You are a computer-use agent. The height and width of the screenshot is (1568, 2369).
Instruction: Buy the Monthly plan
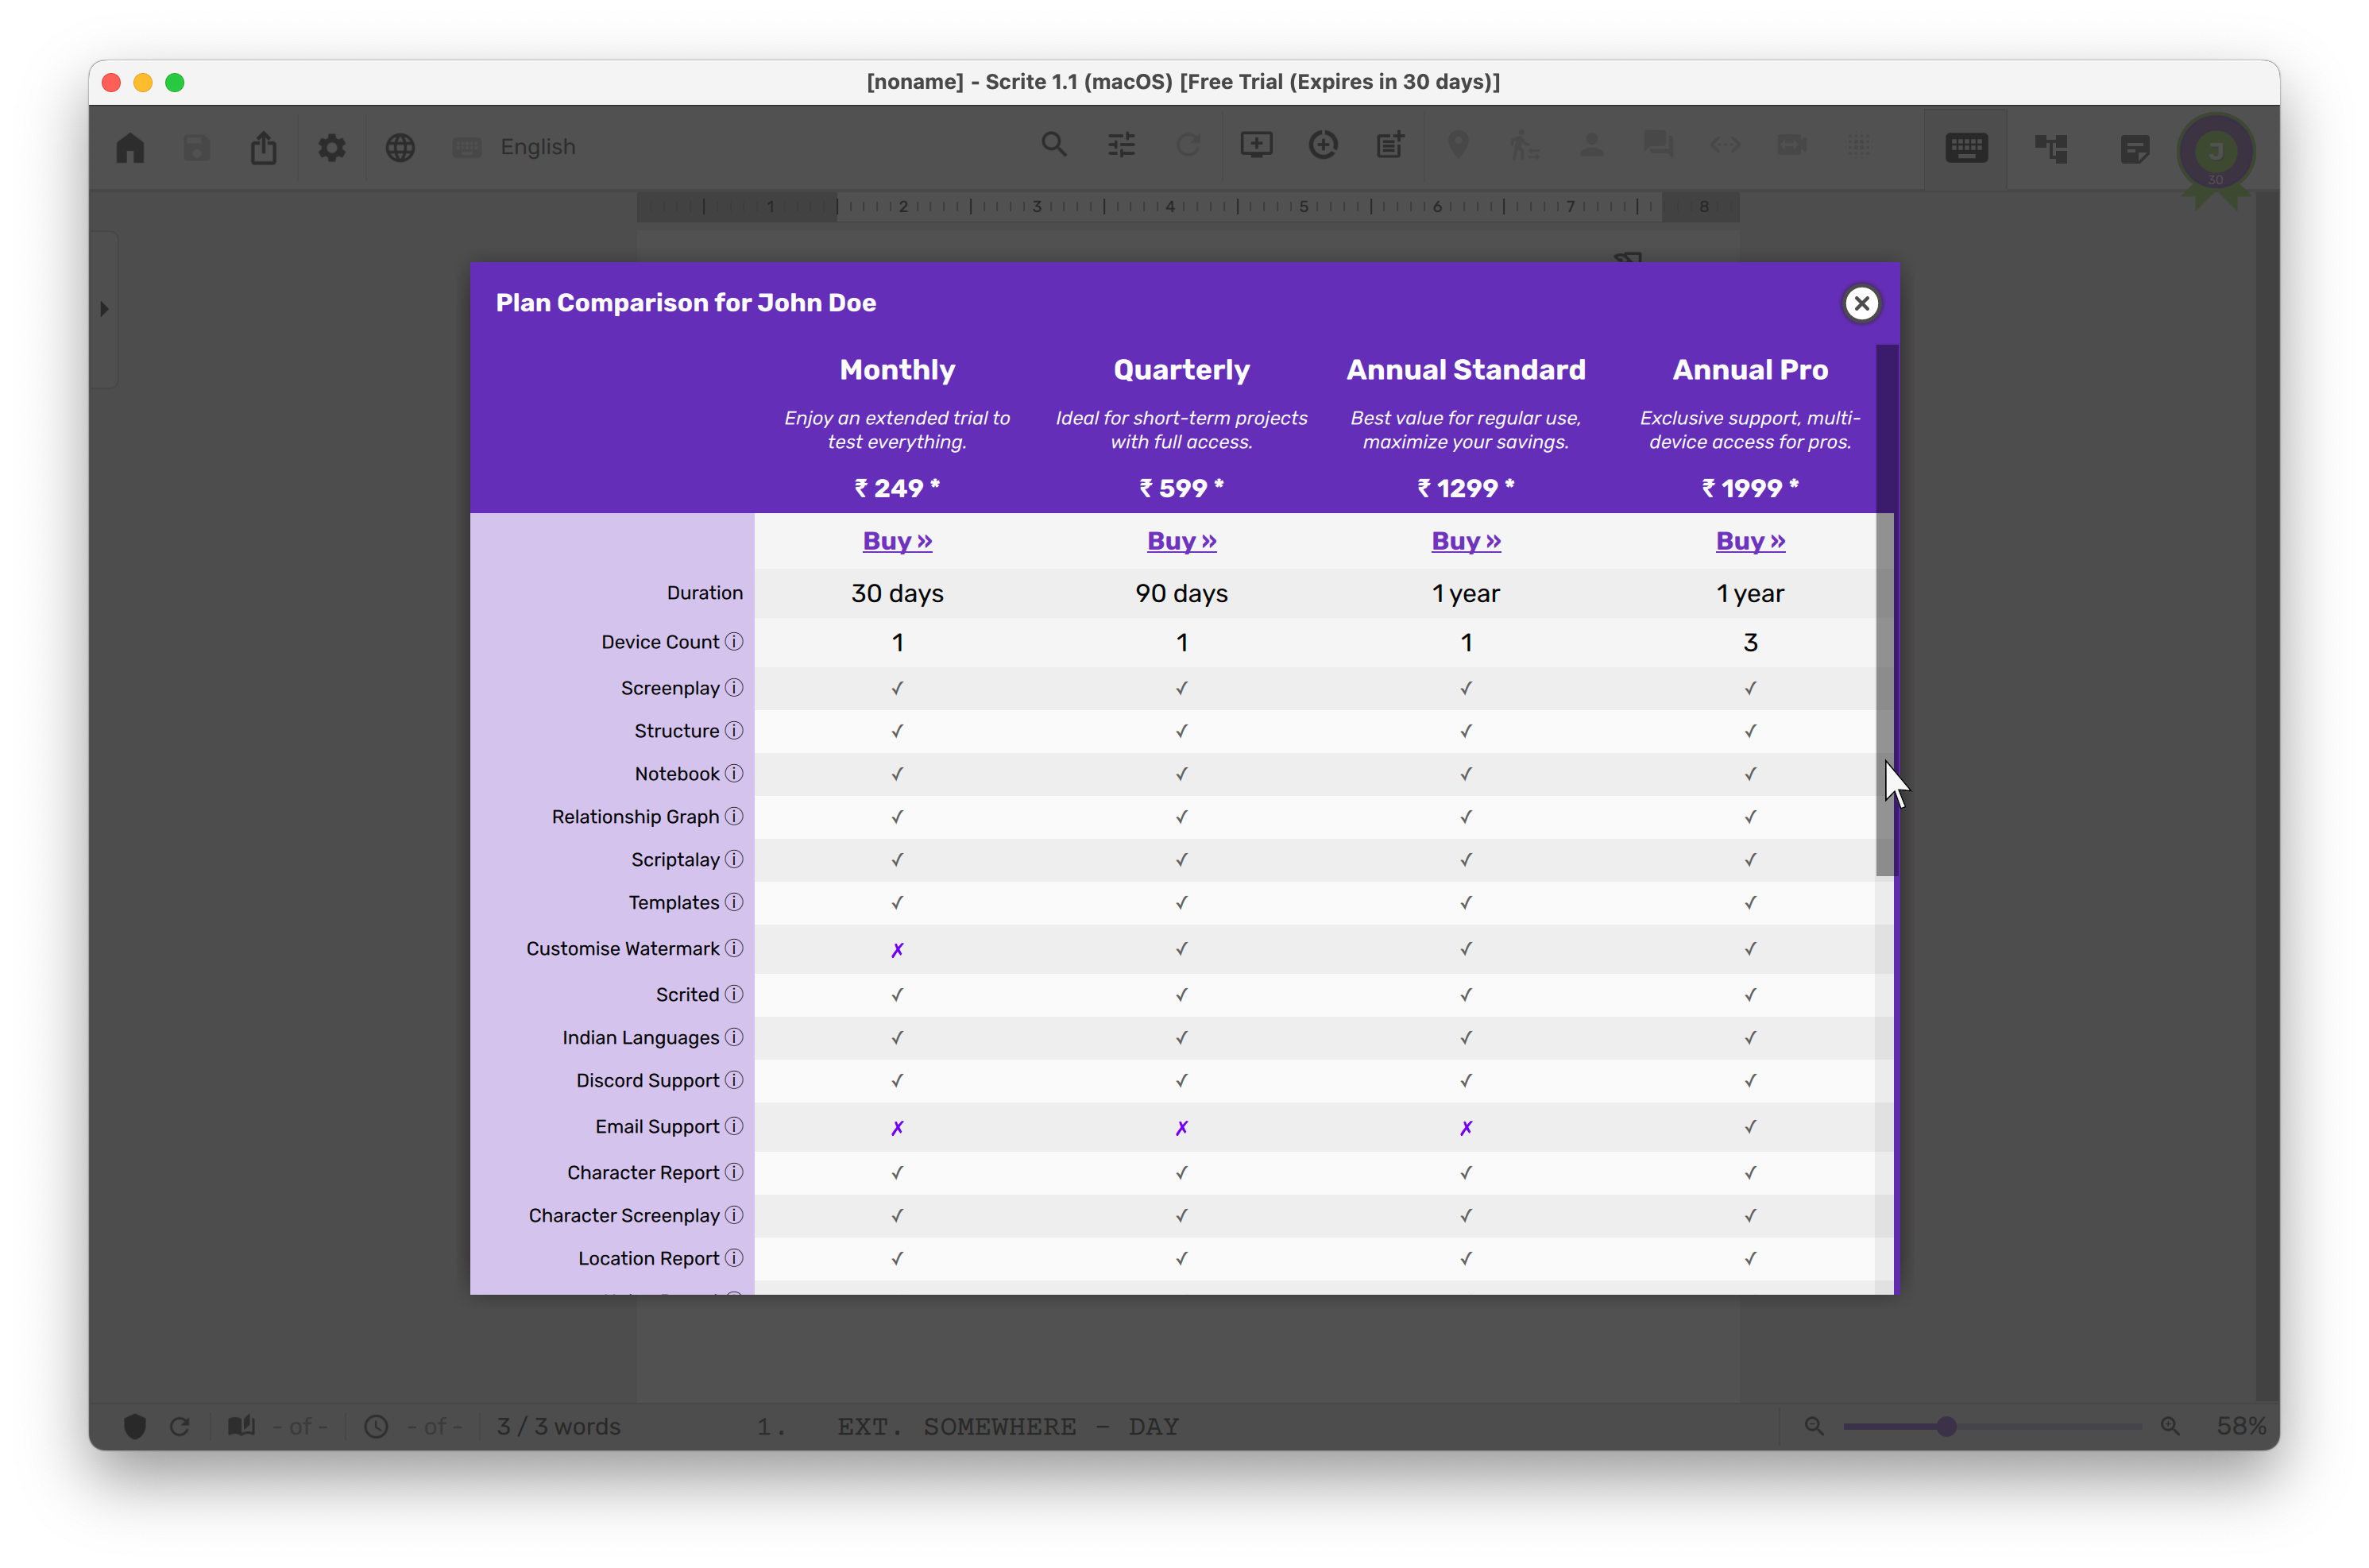897,541
